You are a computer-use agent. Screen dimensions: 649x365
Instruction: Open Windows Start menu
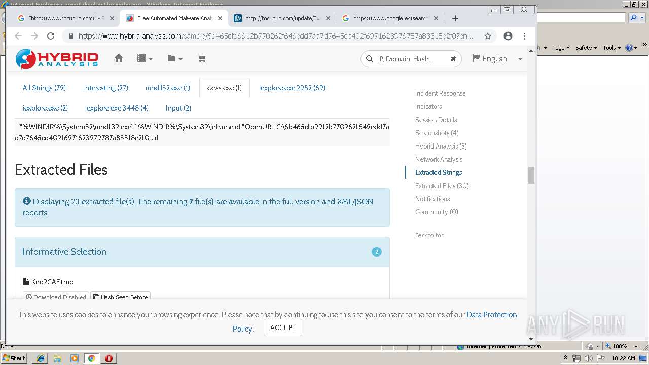click(x=14, y=358)
